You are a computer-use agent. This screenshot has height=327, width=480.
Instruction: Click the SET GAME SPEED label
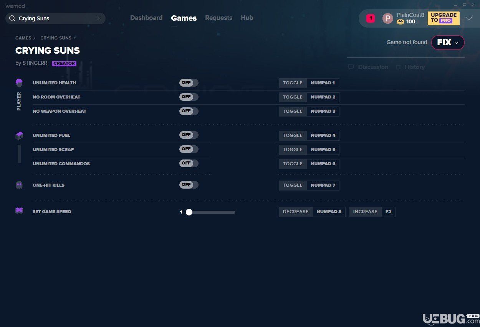click(52, 212)
